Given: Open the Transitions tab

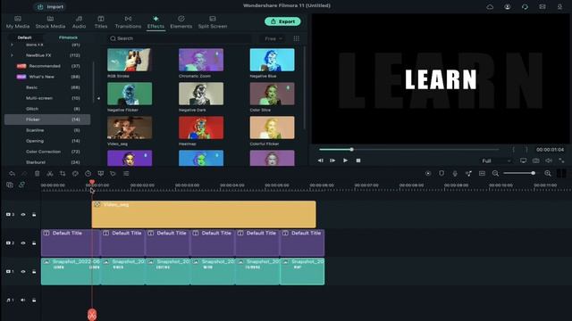Looking at the screenshot, I should [x=128, y=22].
